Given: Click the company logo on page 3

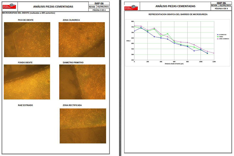Looking at the screenshot, I should click(9, 6).
